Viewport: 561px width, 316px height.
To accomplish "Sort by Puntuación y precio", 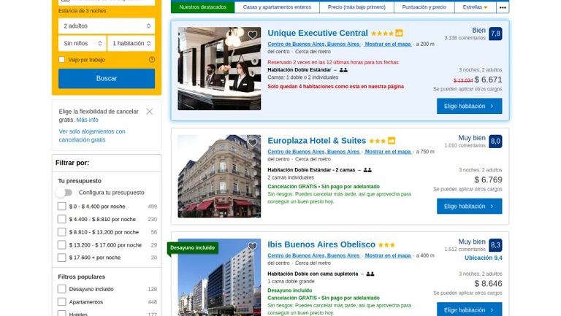I will click(x=424, y=7).
